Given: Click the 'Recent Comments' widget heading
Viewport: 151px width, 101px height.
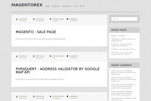Looking at the screenshot, I should 122,65.
